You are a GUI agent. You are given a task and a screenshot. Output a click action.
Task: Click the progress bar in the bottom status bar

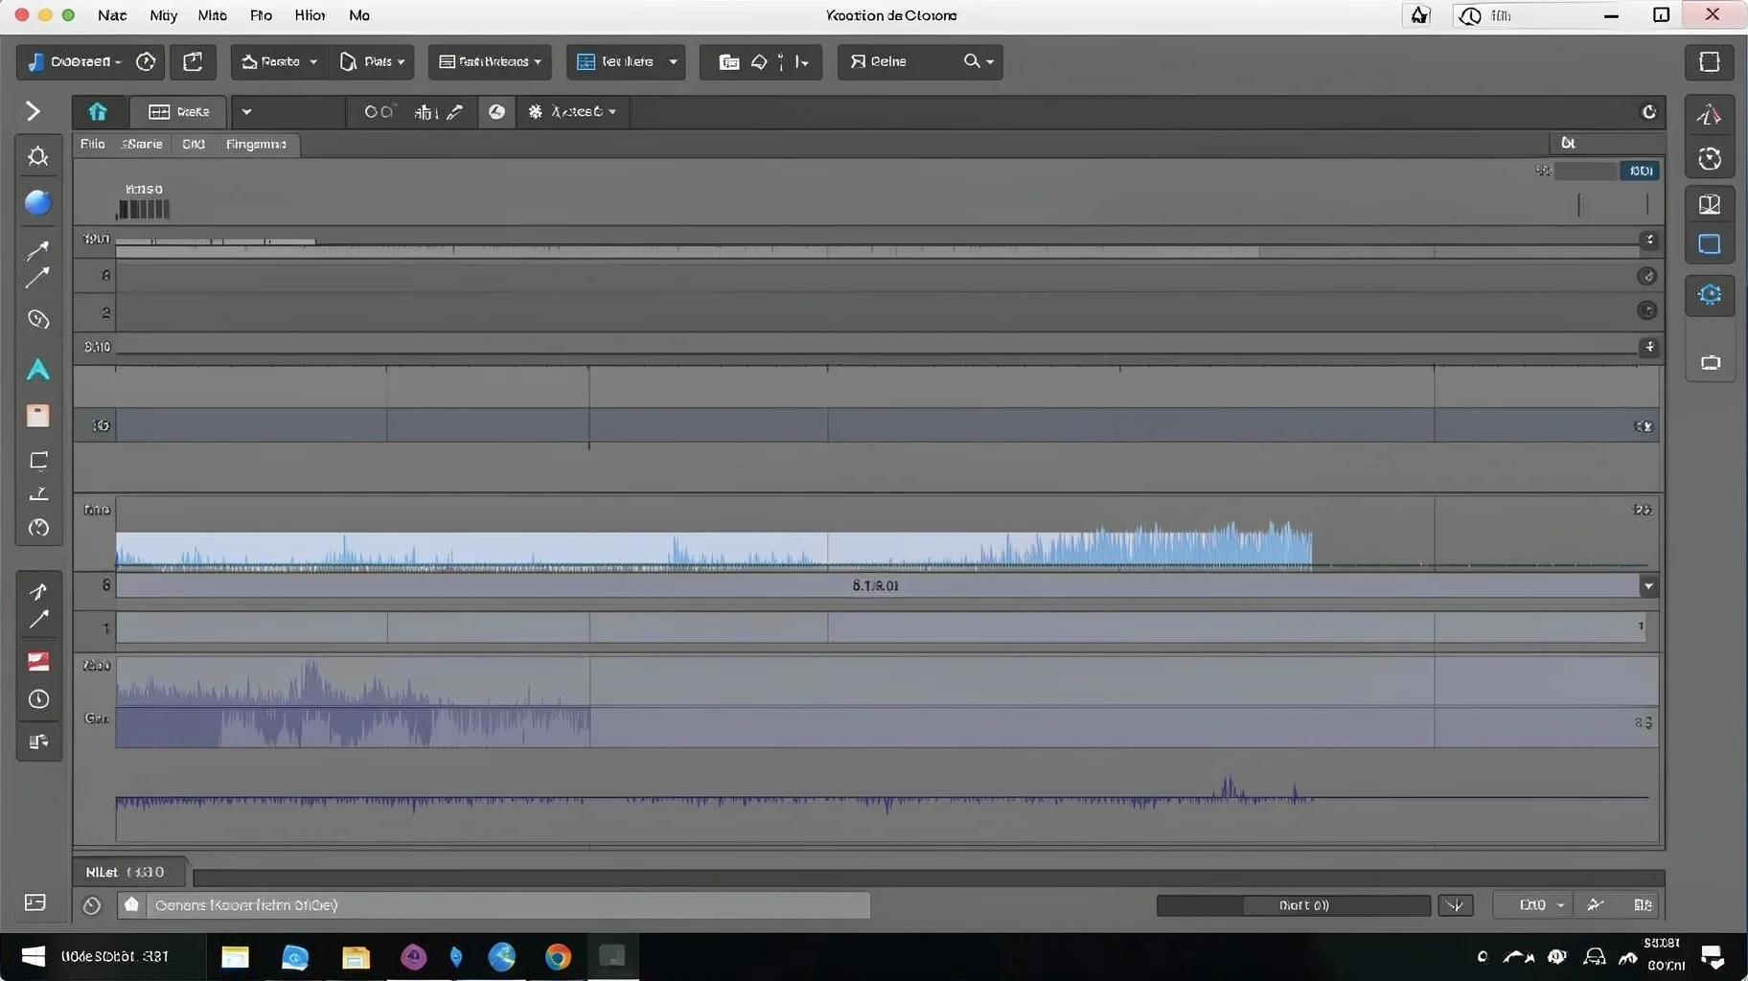pyautogui.click(x=1293, y=905)
